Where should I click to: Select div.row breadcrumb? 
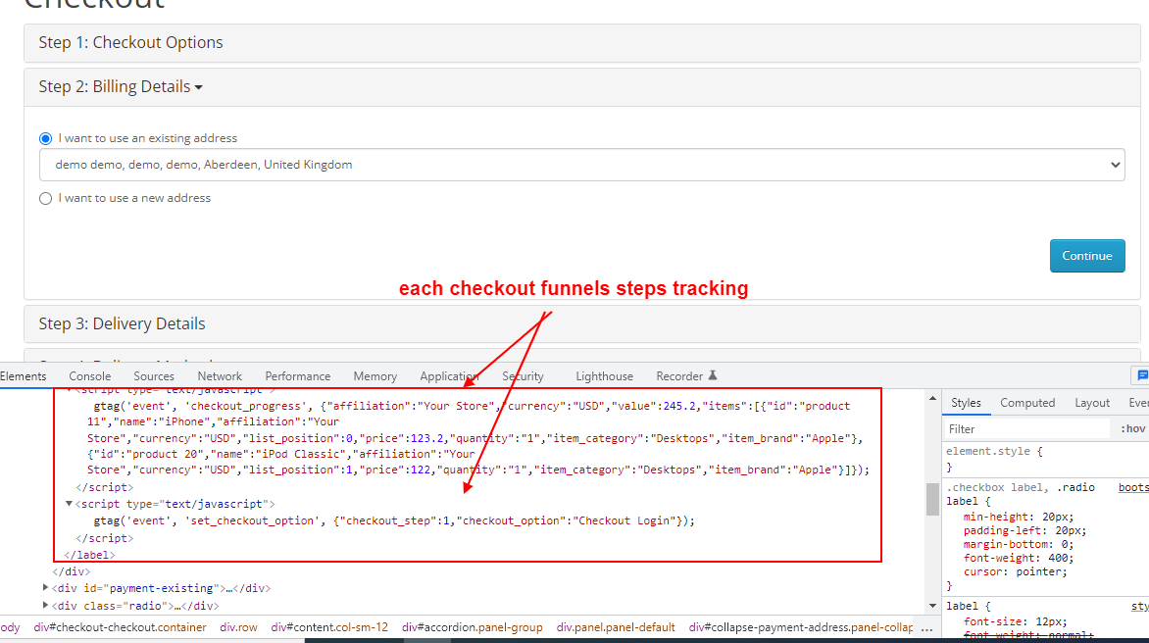coord(239,627)
